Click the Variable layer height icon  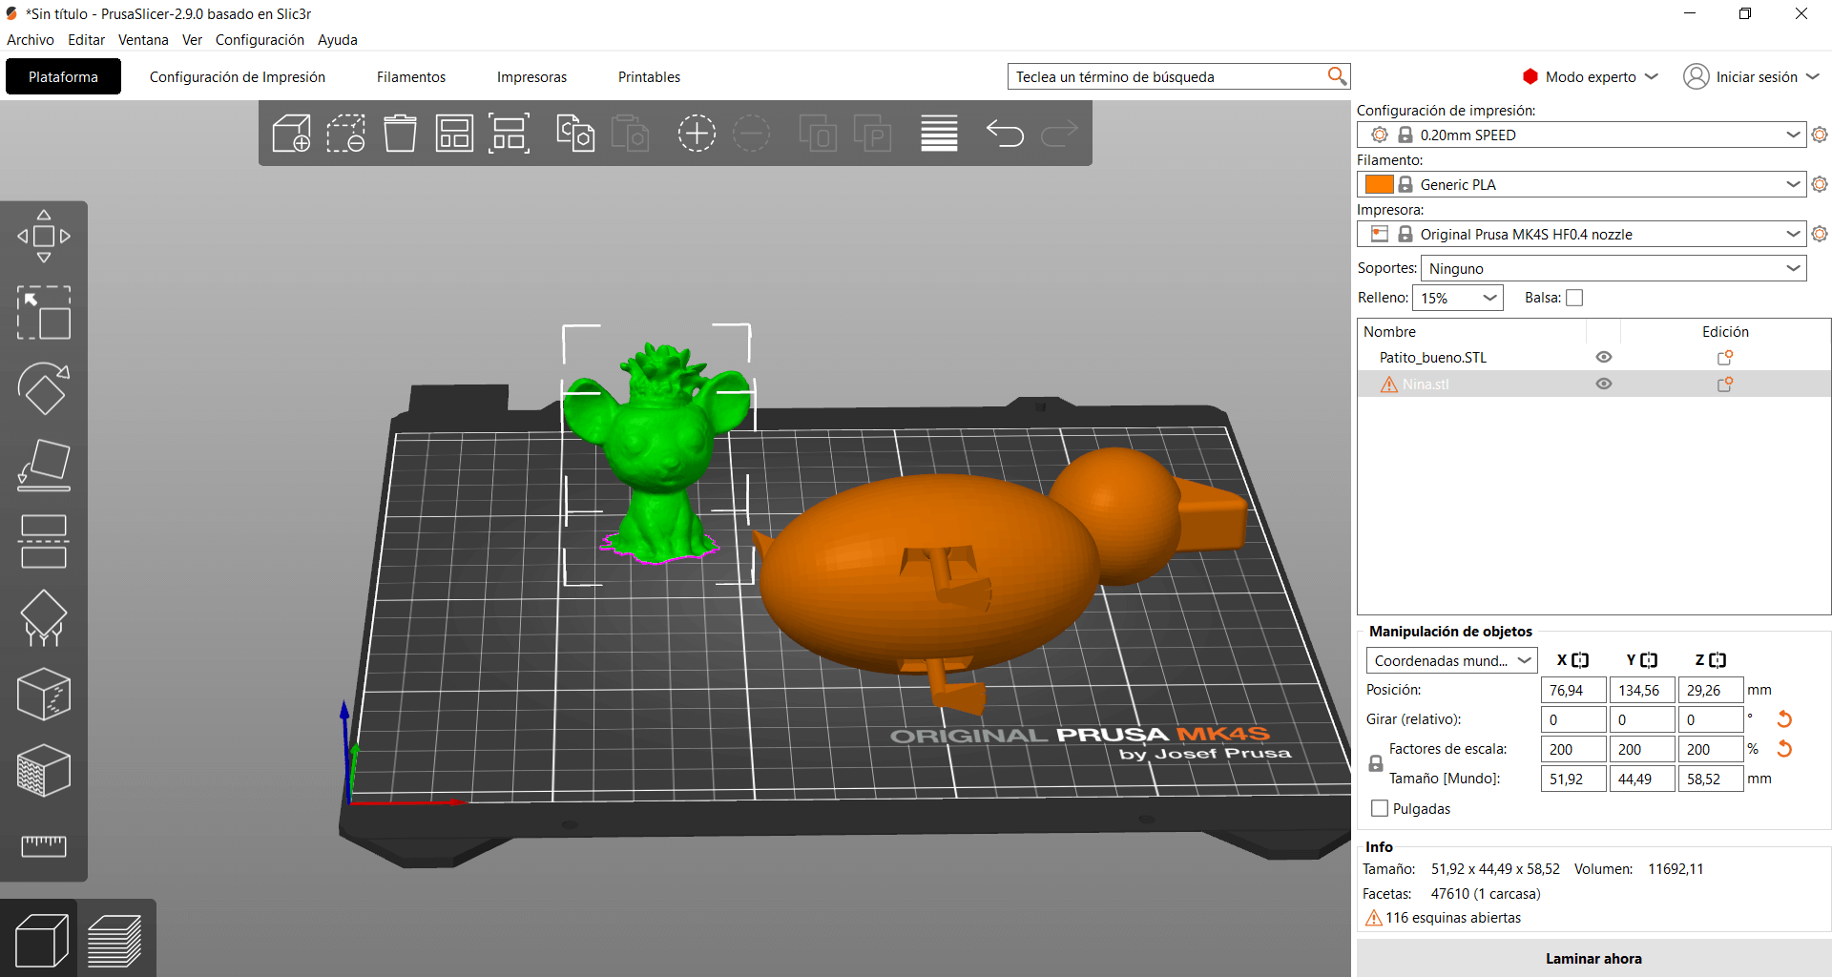939,134
